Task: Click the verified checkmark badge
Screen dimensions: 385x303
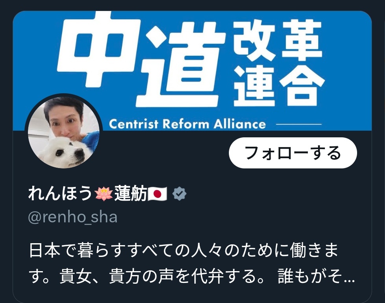Action: click(179, 194)
